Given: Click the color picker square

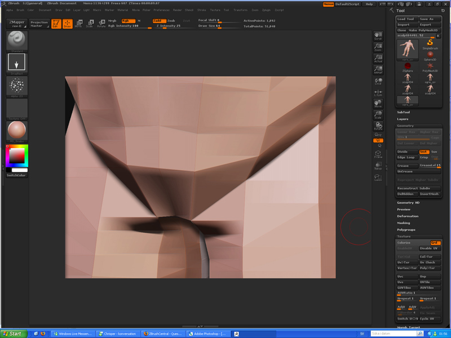Looking at the screenshot, I should pos(16,155).
